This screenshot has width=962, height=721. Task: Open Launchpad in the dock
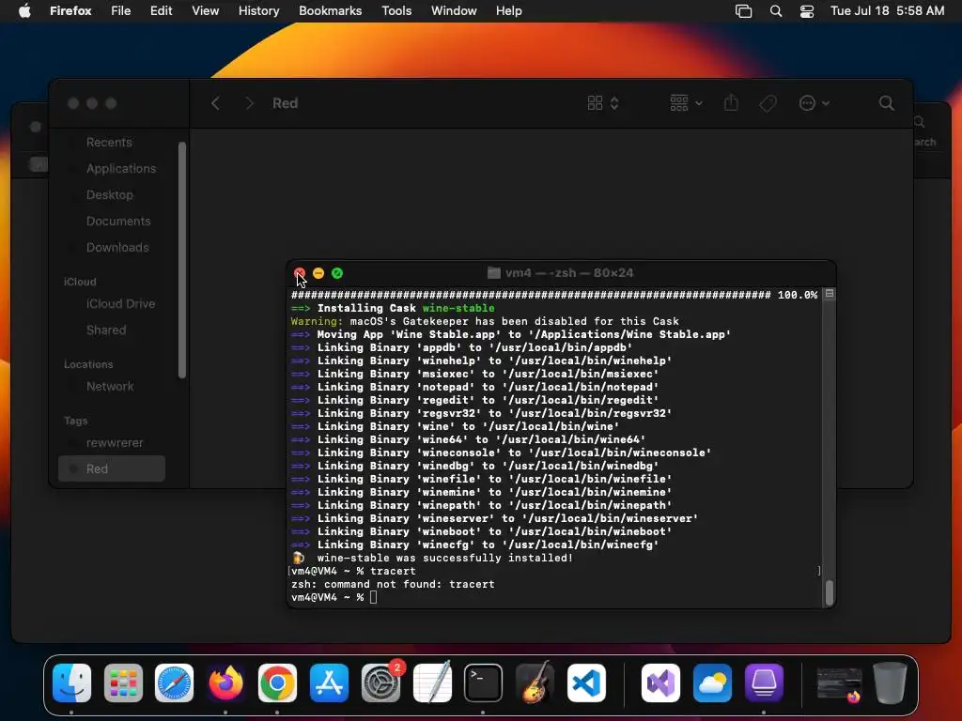point(123,683)
